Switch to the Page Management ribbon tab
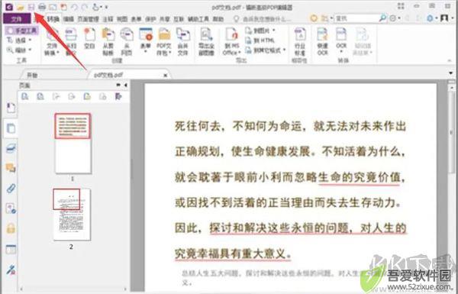Image resolution: width=458 pixels, height=294 pixels. pos(89,19)
